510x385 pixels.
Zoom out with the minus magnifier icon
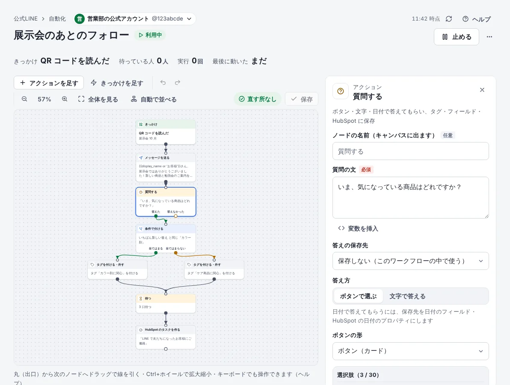pyautogui.click(x=24, y=99)
